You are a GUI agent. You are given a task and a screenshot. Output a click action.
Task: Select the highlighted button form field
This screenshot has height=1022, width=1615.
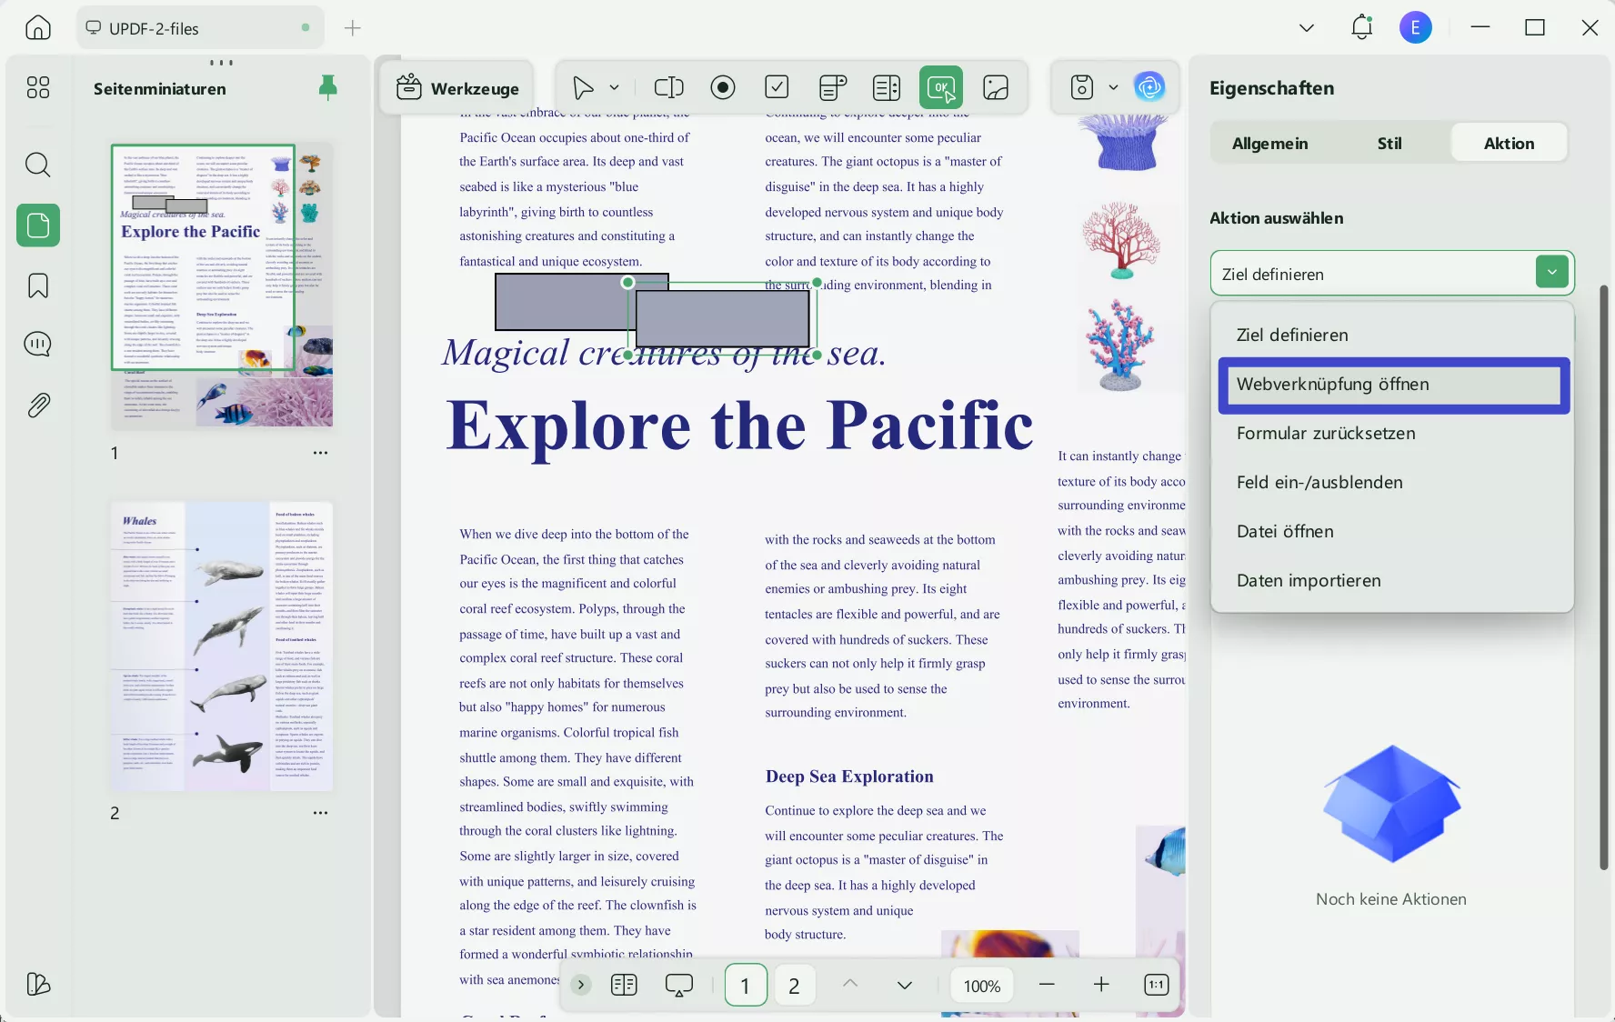[723, 318]
